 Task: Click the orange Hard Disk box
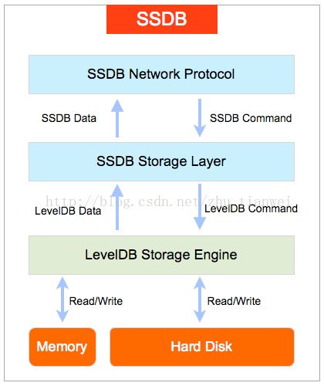(202, 347)
